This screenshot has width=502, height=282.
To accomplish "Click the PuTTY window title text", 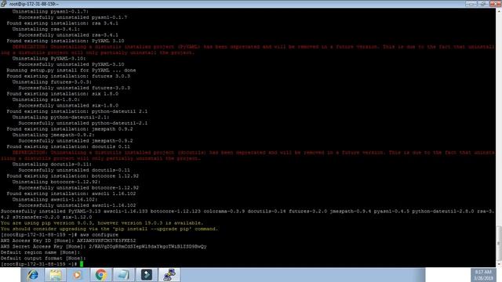I will [34, 4].
